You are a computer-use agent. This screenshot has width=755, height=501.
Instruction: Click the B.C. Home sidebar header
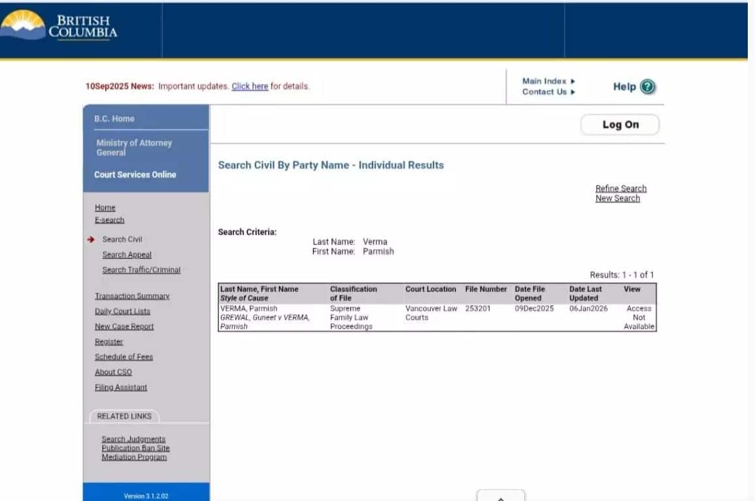tap(114, 119)
